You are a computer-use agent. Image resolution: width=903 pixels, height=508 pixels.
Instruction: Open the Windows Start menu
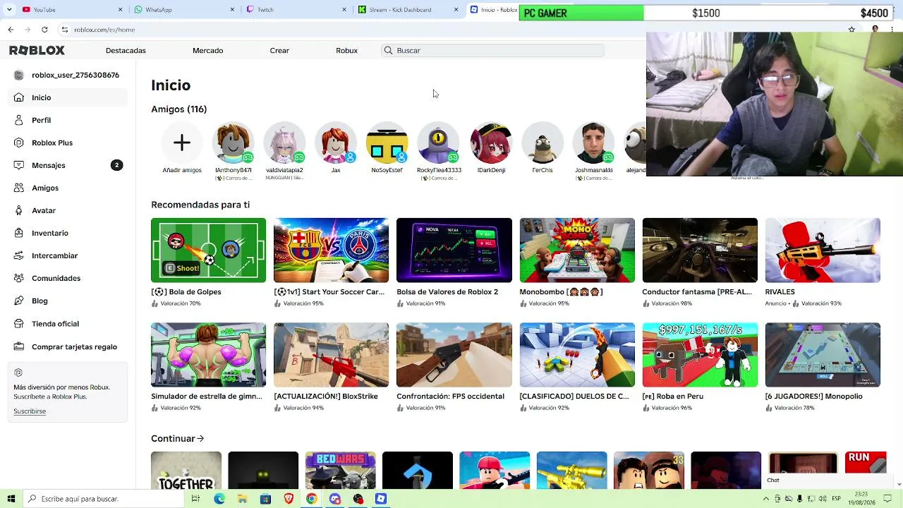[11, 499]
